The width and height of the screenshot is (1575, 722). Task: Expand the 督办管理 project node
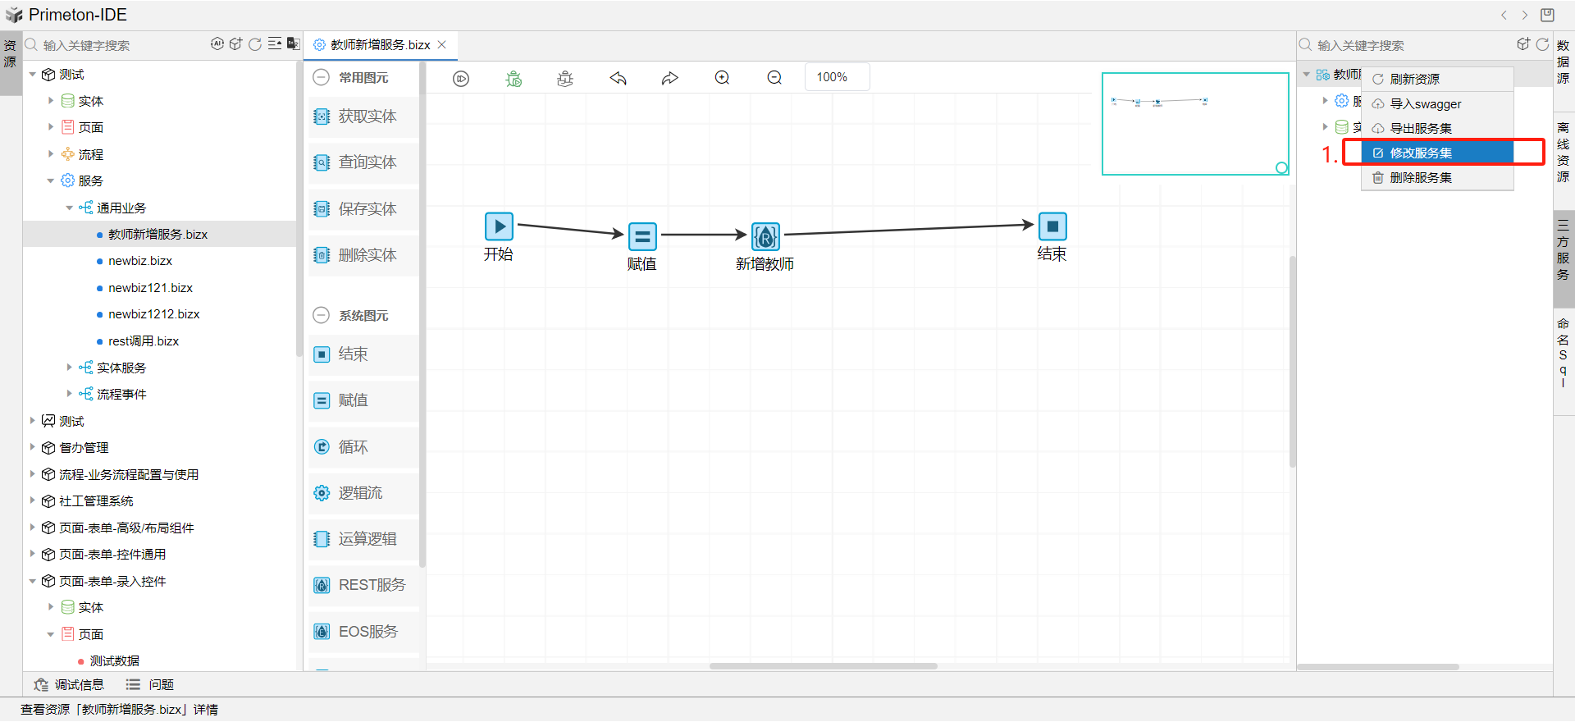[x=33, y=447]
